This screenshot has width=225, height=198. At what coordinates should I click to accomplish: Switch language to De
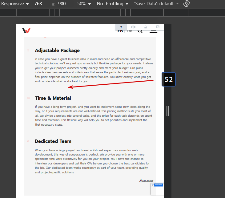[130, 31]
